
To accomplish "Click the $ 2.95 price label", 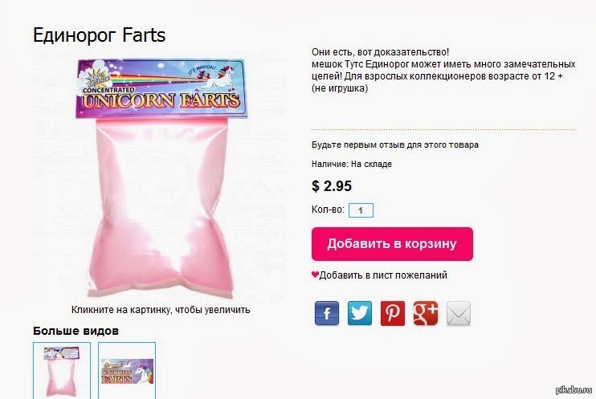I will pyautogui.click(x=332, y=185).
